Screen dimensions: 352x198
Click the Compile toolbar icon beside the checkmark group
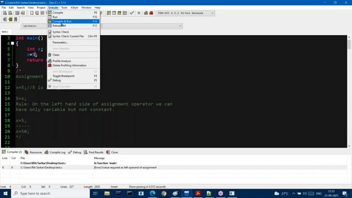(109, 13)
